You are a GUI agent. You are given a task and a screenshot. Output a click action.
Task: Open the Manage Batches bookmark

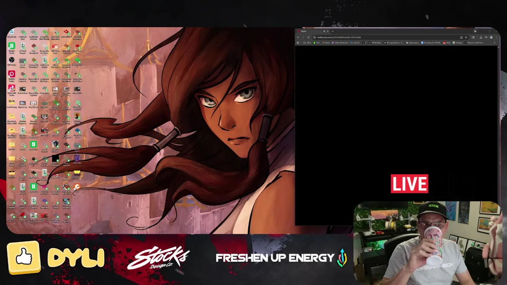point(393,43)
